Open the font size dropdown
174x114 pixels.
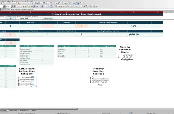tap(11, 7)
